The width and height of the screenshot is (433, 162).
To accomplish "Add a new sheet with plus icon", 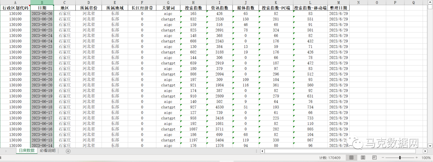I will coord(68,151).
